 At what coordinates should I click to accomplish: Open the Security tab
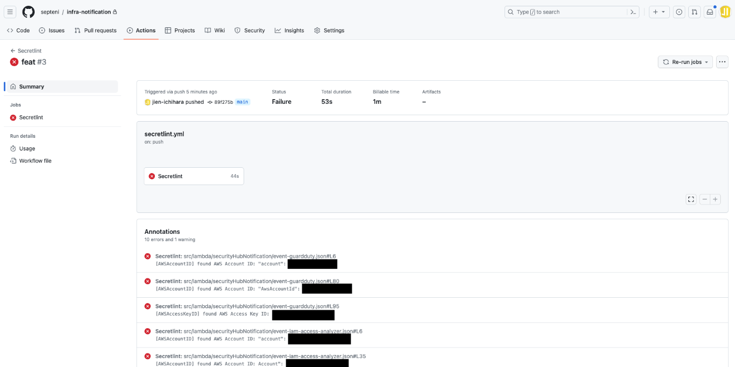249,30
